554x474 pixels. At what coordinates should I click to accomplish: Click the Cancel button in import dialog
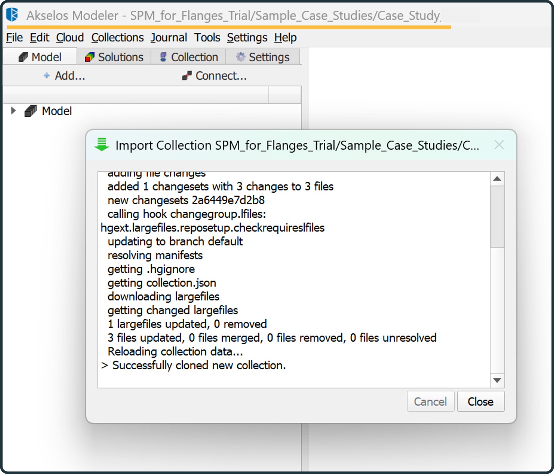point(431,402)
